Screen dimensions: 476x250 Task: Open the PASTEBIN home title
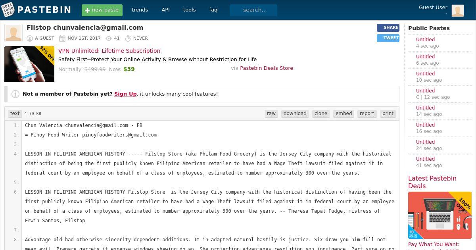44,10
